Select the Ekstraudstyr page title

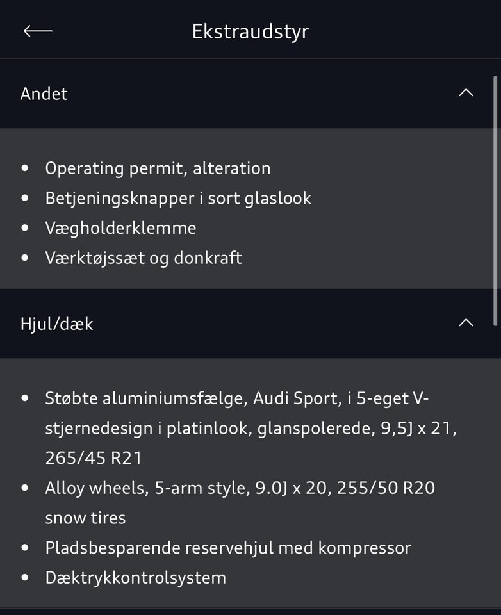(x=250, y=31)
